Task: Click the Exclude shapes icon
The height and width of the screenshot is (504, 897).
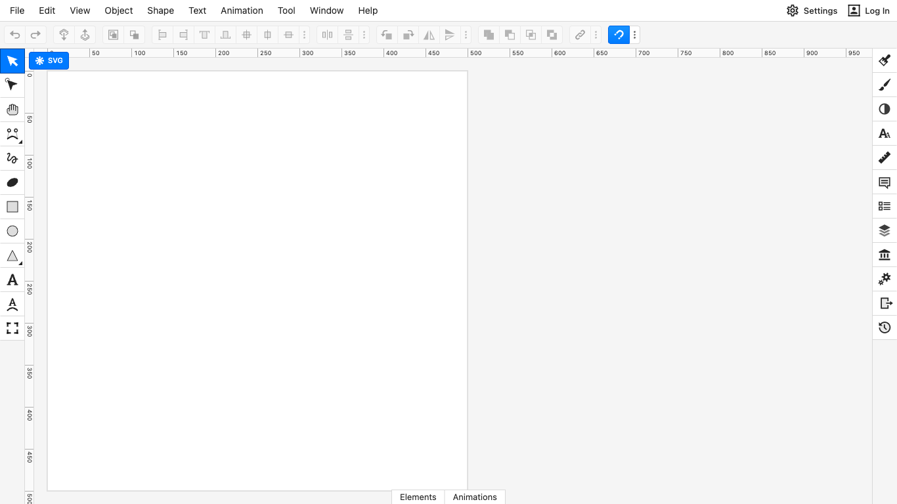Action: point(552,35)
